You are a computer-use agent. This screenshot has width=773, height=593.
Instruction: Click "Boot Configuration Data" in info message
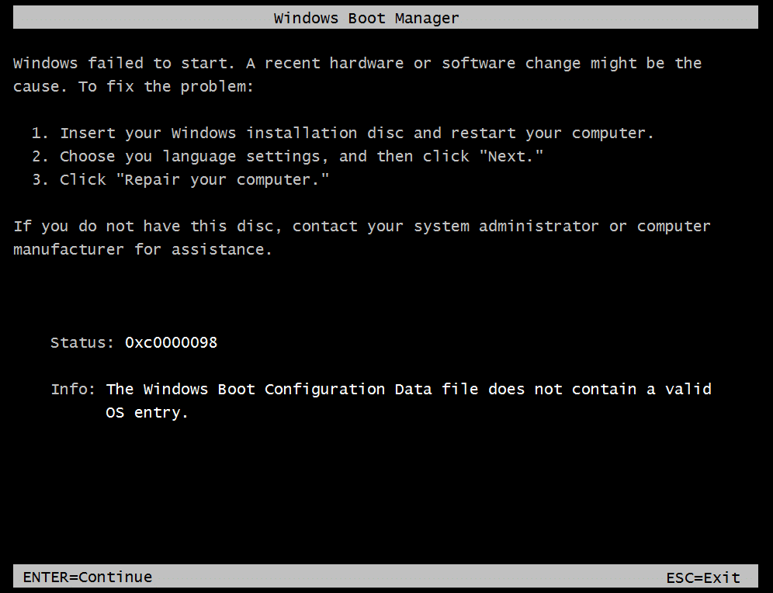click(324, 389)
